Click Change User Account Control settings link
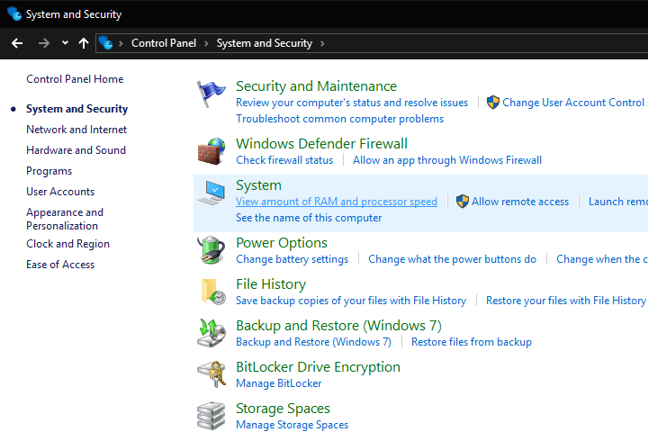 [x=575, y=103]
